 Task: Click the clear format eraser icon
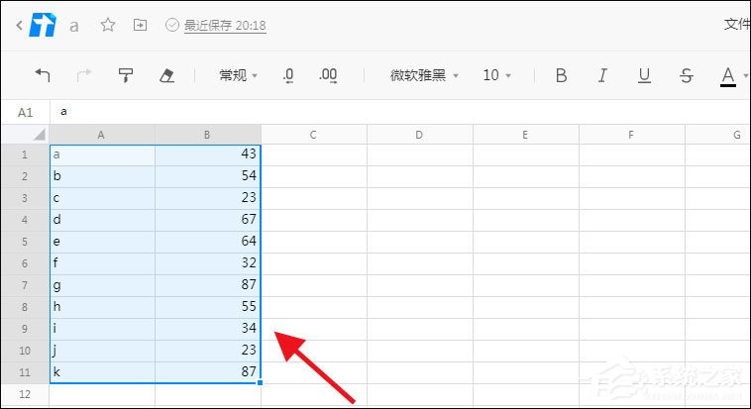[x=166, y=75]
